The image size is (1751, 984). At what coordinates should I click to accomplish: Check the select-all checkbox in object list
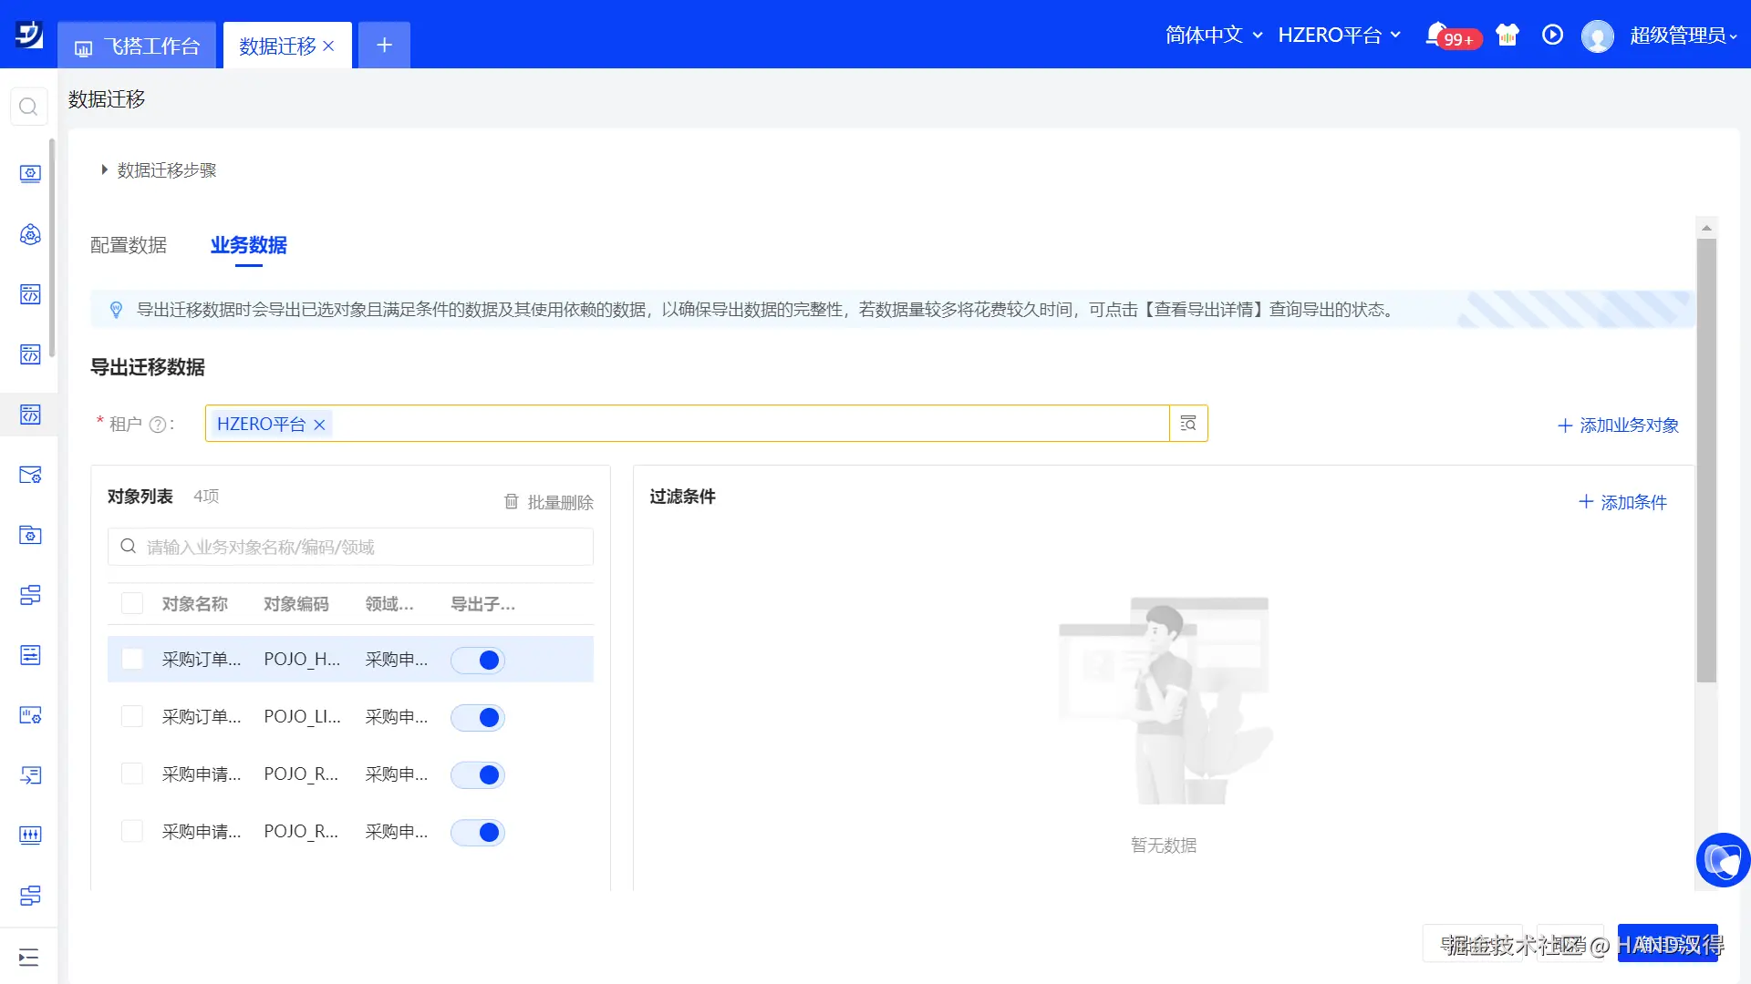point(132,604)
